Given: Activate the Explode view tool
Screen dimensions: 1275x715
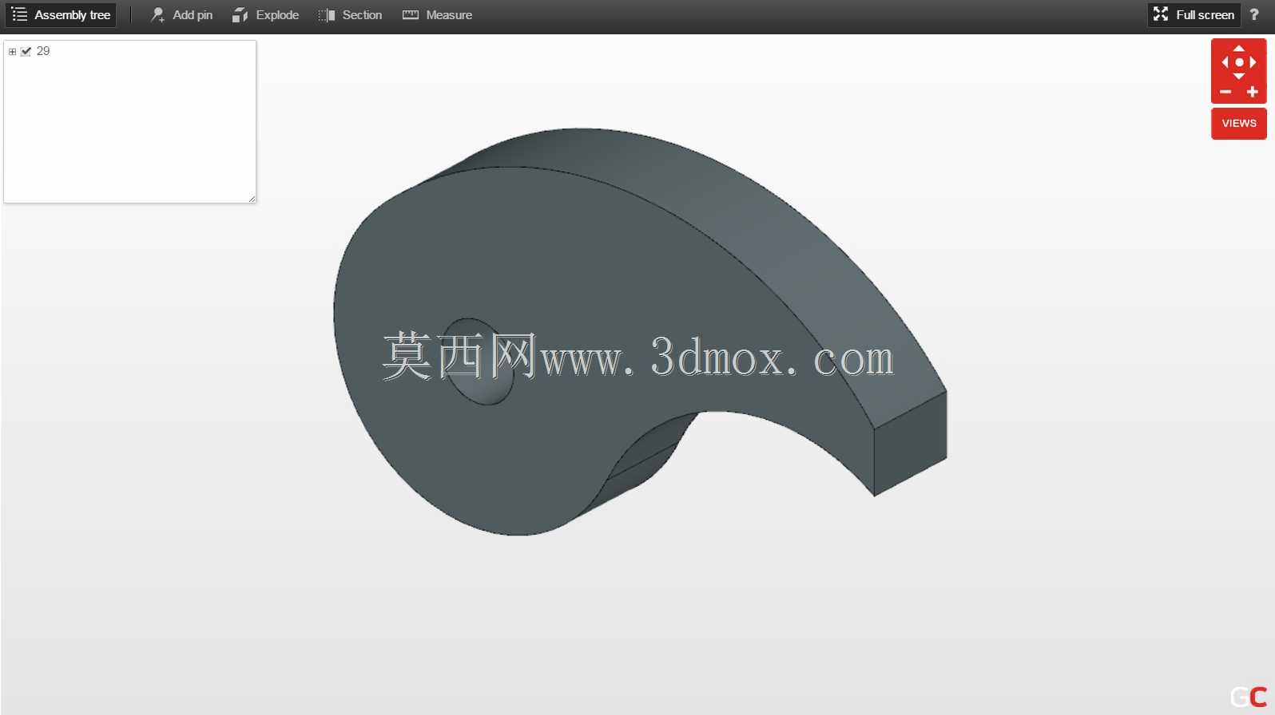Looking at the screenshot, I should (265, 15).
